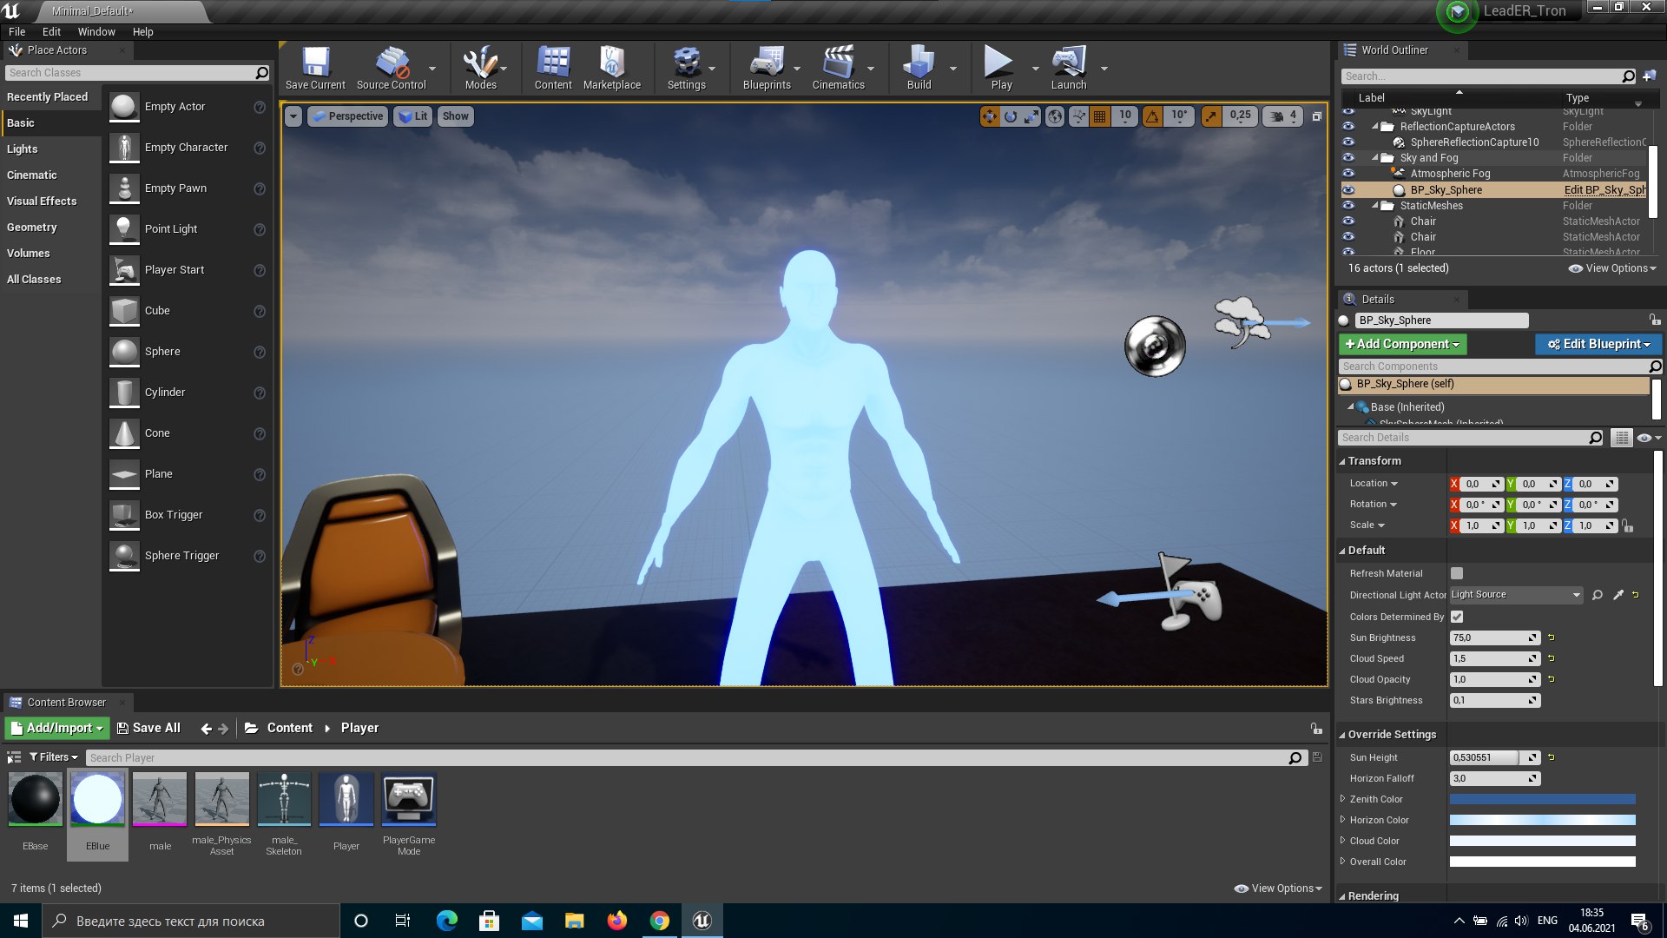The image size is (1667, 938).
Task: Select rotate mode in viewport toolbar
Action: [1011, 116]
